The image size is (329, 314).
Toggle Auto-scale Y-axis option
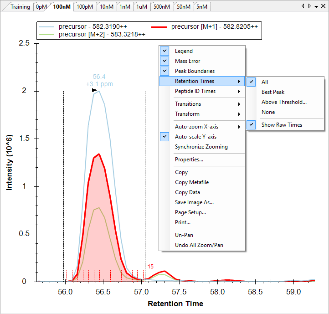(195, 137)
